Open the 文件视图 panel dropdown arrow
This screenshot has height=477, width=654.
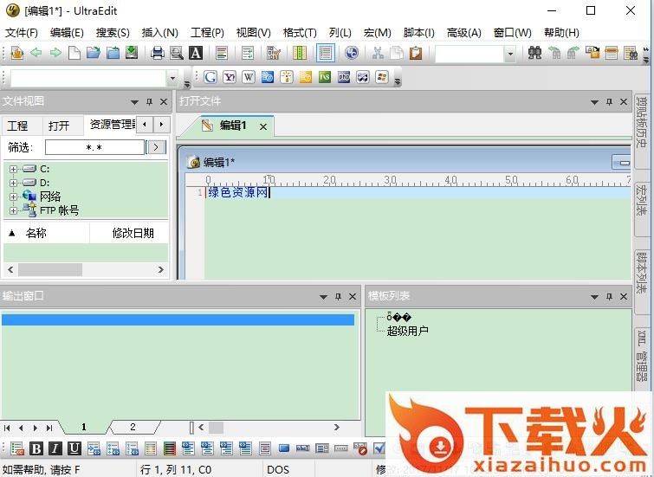[134, 102]
